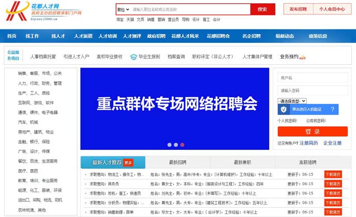Click the 个人找密码 link

[x=287, y=121]
